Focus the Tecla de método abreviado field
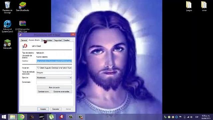 point(54,73)
